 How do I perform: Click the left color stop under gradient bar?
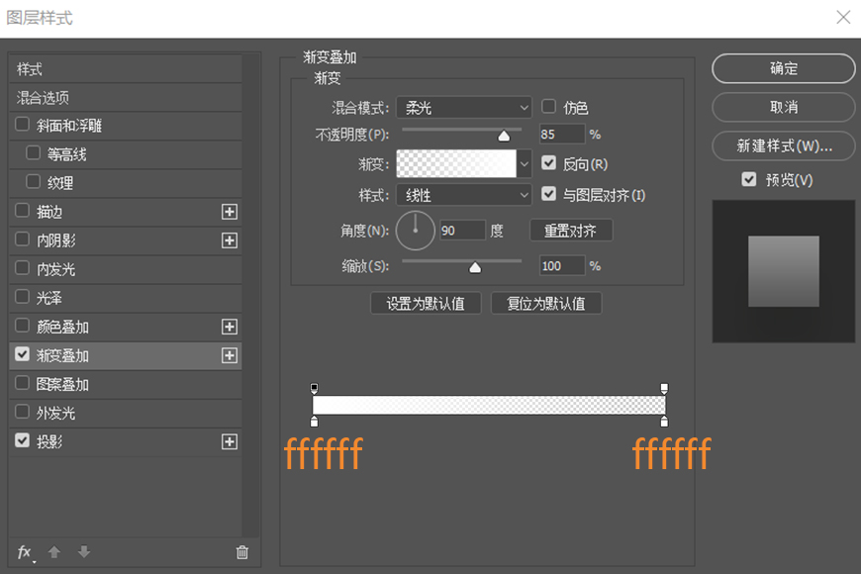(x=315, y=421)
